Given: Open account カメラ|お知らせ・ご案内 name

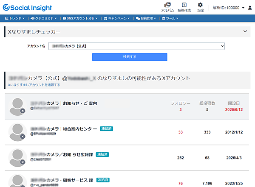Looking at the screenshot, I should pyautogui.click(x=64, y=103).
